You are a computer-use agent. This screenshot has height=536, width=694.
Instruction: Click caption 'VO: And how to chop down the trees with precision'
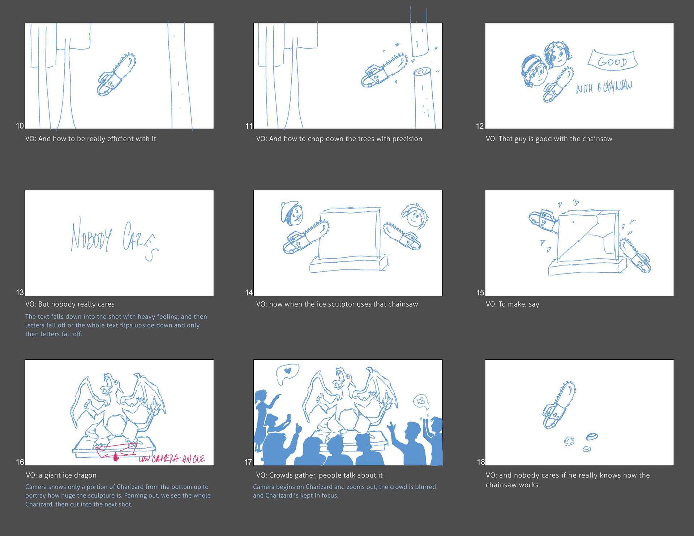coord(339,139)
